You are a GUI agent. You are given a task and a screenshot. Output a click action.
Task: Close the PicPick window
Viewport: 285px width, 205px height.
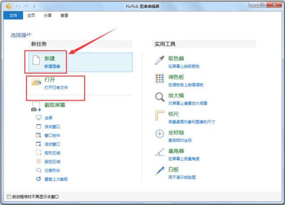[x=274, y=5]
